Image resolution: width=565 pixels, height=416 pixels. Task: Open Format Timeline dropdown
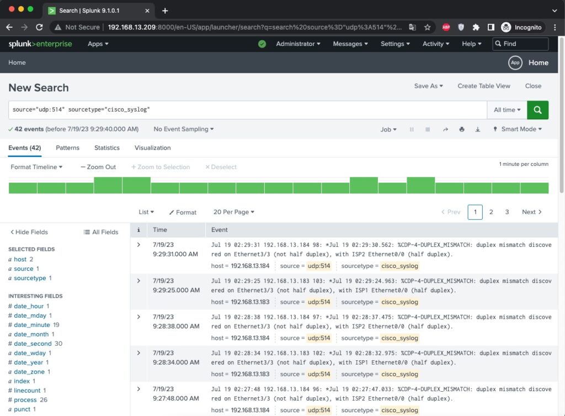[x=36, y=167]
